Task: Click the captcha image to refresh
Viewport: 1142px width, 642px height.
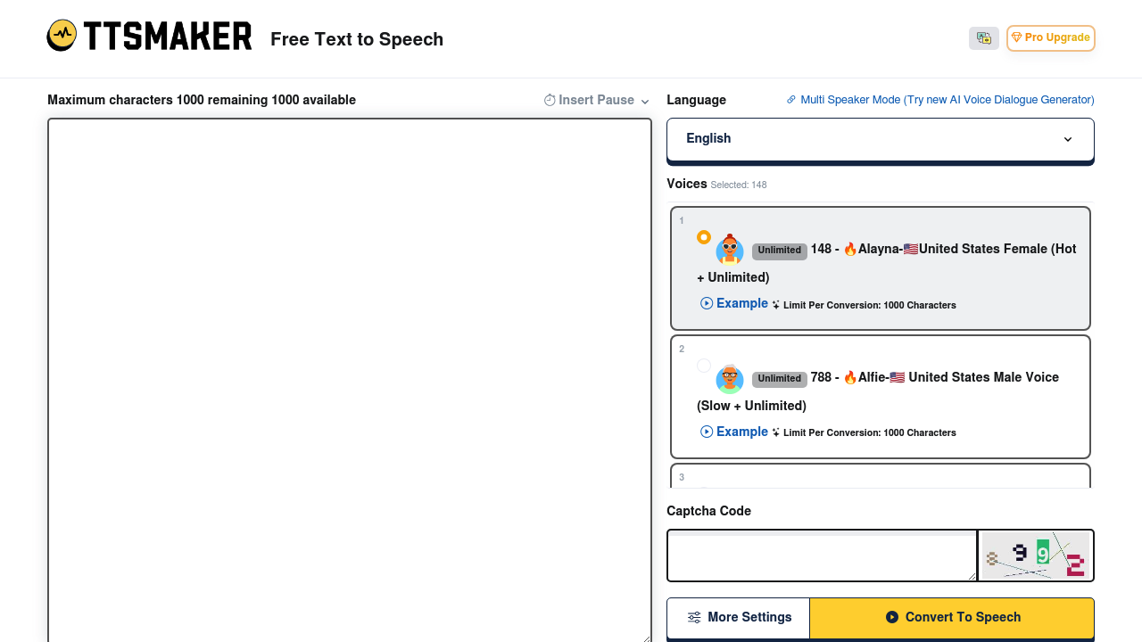Action: [1035, 556]
